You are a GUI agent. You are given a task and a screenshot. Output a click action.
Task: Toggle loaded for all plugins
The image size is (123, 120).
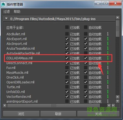[67, 27]
